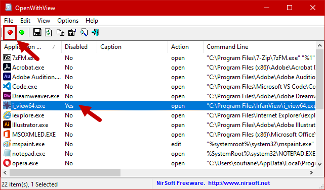Select the MSOXMLED.EXE Office icon
Viewport: 325px width, 190px height.
[x=7, y=134]
